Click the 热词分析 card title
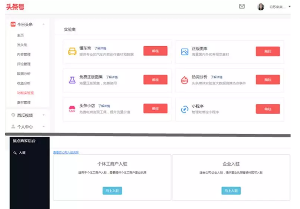The image size is (300, 209). (x=200, y=77)
